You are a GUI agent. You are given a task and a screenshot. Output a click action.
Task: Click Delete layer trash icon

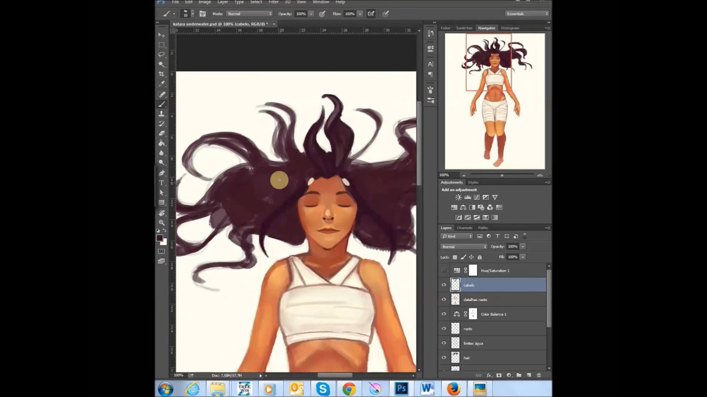(539, 375)
